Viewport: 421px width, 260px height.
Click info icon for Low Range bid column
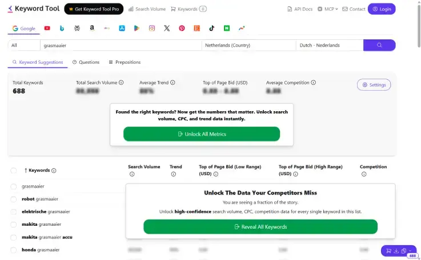click(x=216, y=174)
